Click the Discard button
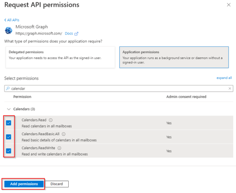This screenshot has width=236, height=193. pos(57,184)
